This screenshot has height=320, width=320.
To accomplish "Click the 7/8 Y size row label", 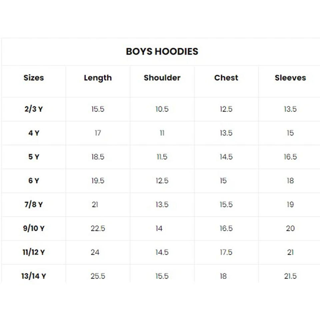I will click(34, 204).
